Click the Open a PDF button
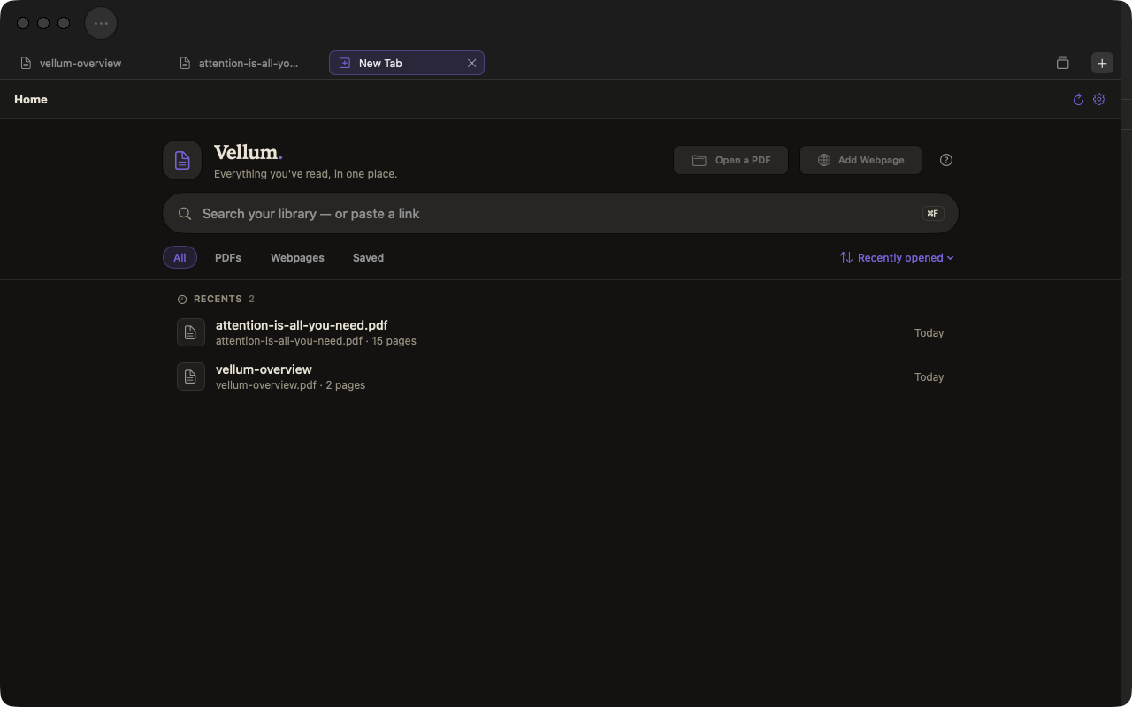The height and width of the screenshot is (707, 1132). point(730,160)
